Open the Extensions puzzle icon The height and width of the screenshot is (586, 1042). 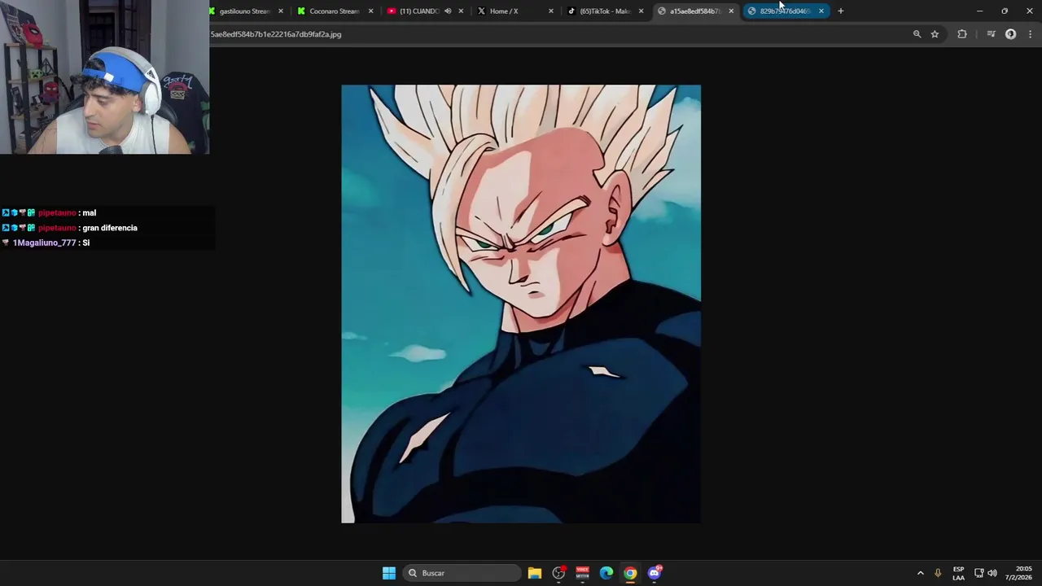tap(962, 34)
